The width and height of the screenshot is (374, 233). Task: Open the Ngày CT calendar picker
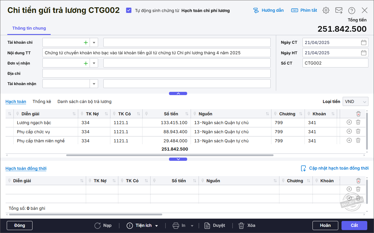[363, 43]
